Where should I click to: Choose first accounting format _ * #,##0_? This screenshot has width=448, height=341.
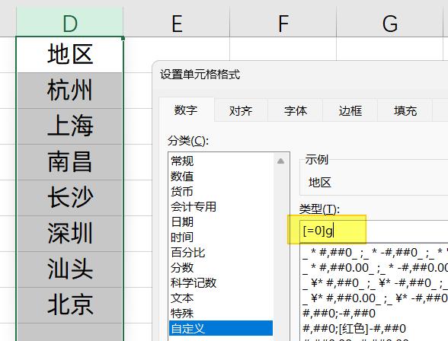coord(375,253)
